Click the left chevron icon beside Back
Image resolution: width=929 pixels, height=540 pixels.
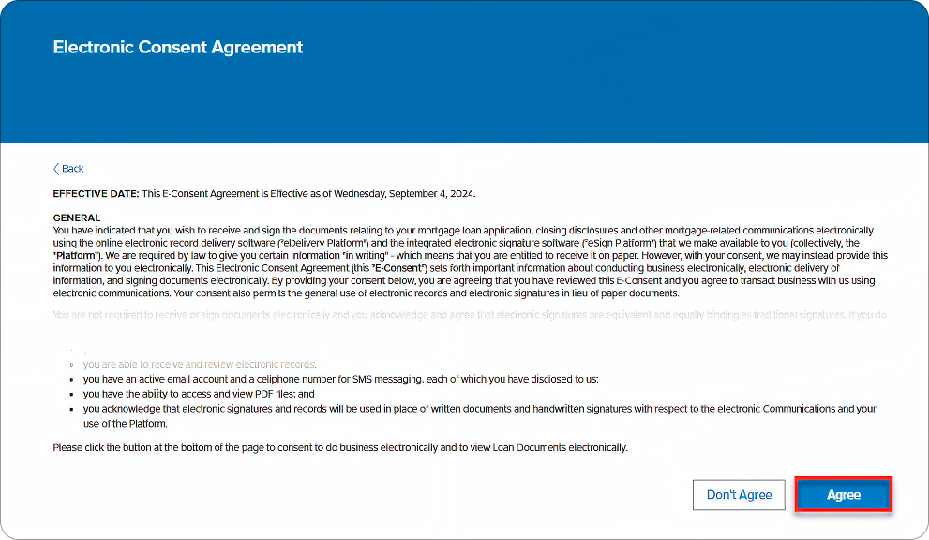[x=56, y=169]
